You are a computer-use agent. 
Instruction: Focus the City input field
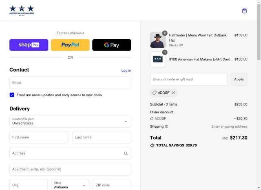click(29, 185)
